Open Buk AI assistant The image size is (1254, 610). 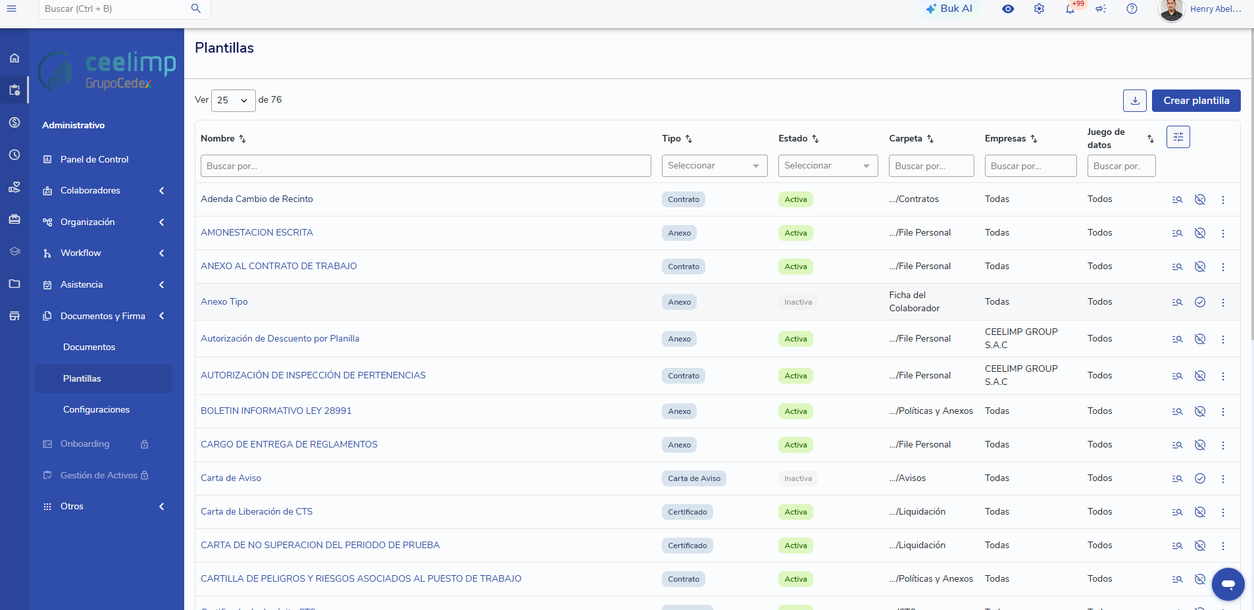(949, 9)
